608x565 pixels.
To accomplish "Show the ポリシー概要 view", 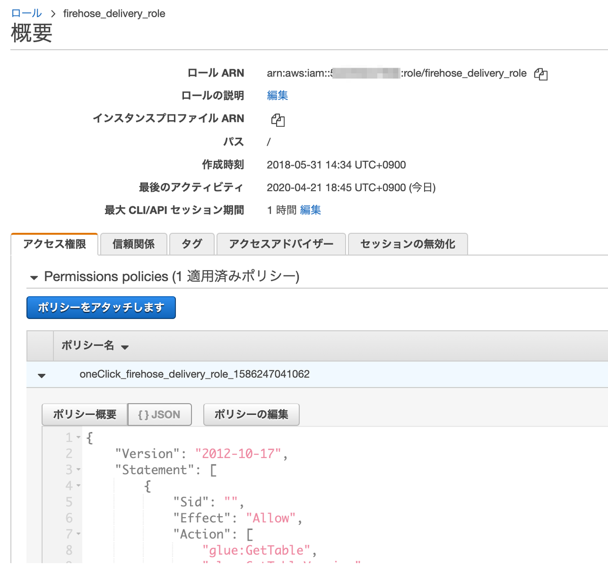I will coord(85,414).
